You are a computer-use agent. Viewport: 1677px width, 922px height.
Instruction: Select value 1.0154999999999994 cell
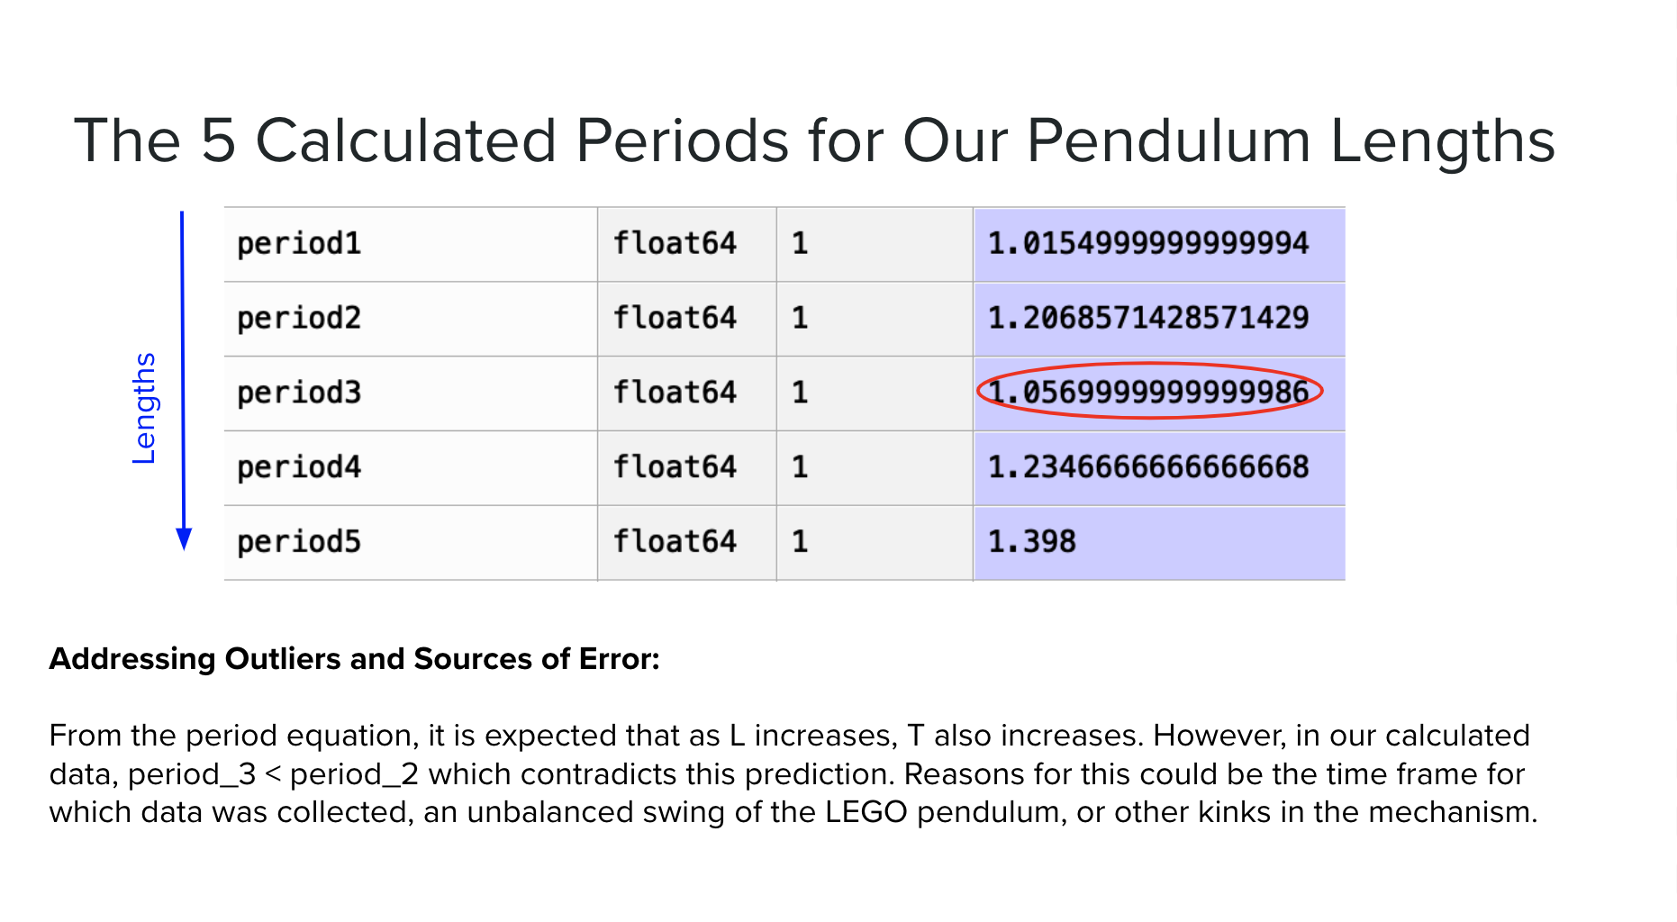coord(1160,244)
